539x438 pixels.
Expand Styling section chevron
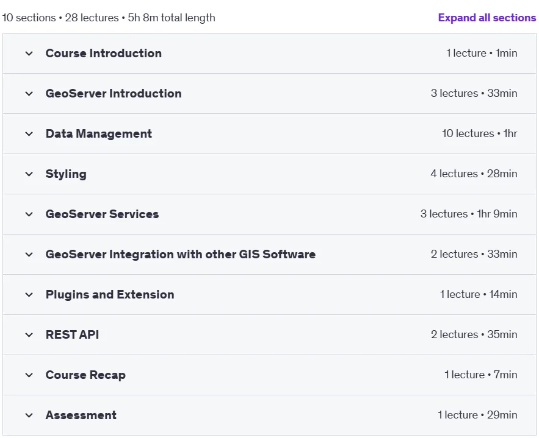pyautogui.click(x=29, y=174)
